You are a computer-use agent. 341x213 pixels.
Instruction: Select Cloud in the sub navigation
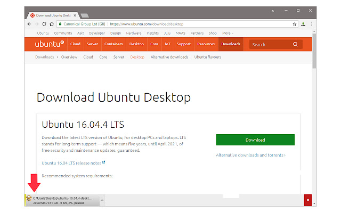click(x=88, y=57)
